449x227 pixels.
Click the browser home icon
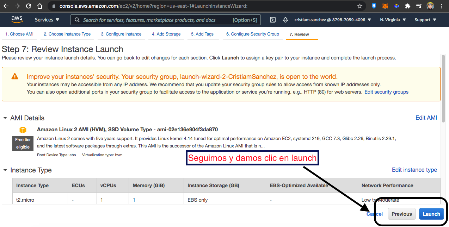tap(40, 6)
